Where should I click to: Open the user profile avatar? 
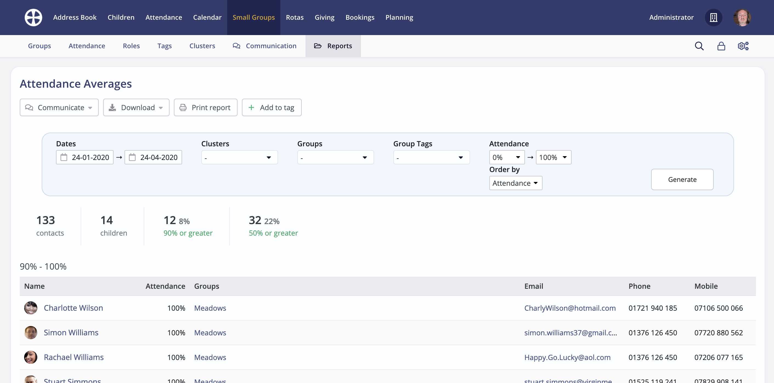coord(742,18)
